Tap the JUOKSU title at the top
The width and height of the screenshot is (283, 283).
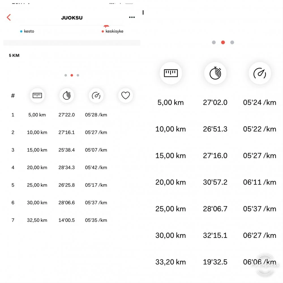click(72, 18)
